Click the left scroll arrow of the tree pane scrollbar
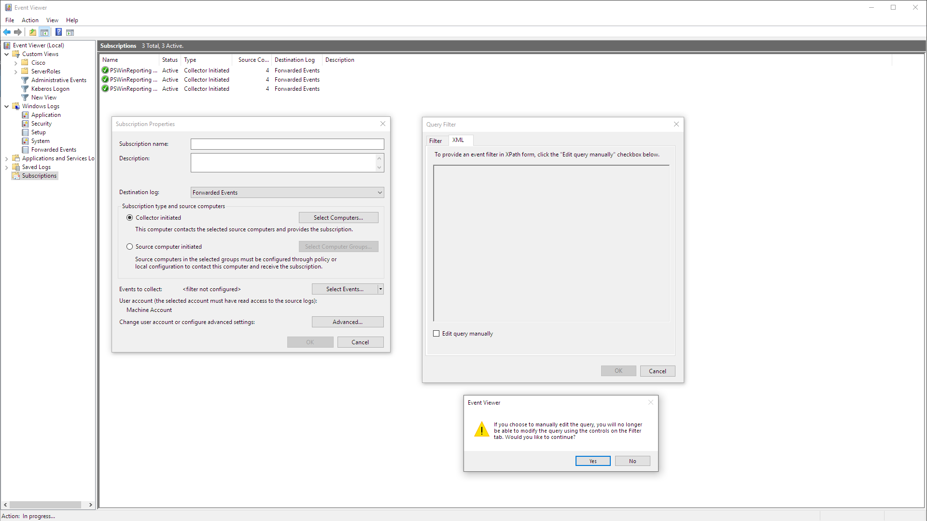The height and width of the screenshot is (521, 927). (4, 504)
